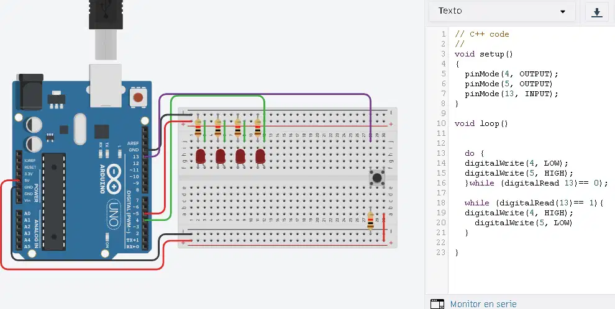The width and height of the screenshot is (615, 309).
Task: Click 'digitalWrite(5, HIGH);' on line 15
Action: (519, 173)
